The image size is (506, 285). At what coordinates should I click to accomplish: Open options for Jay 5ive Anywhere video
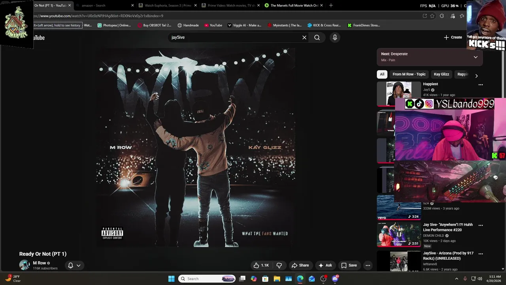point(481,225)
